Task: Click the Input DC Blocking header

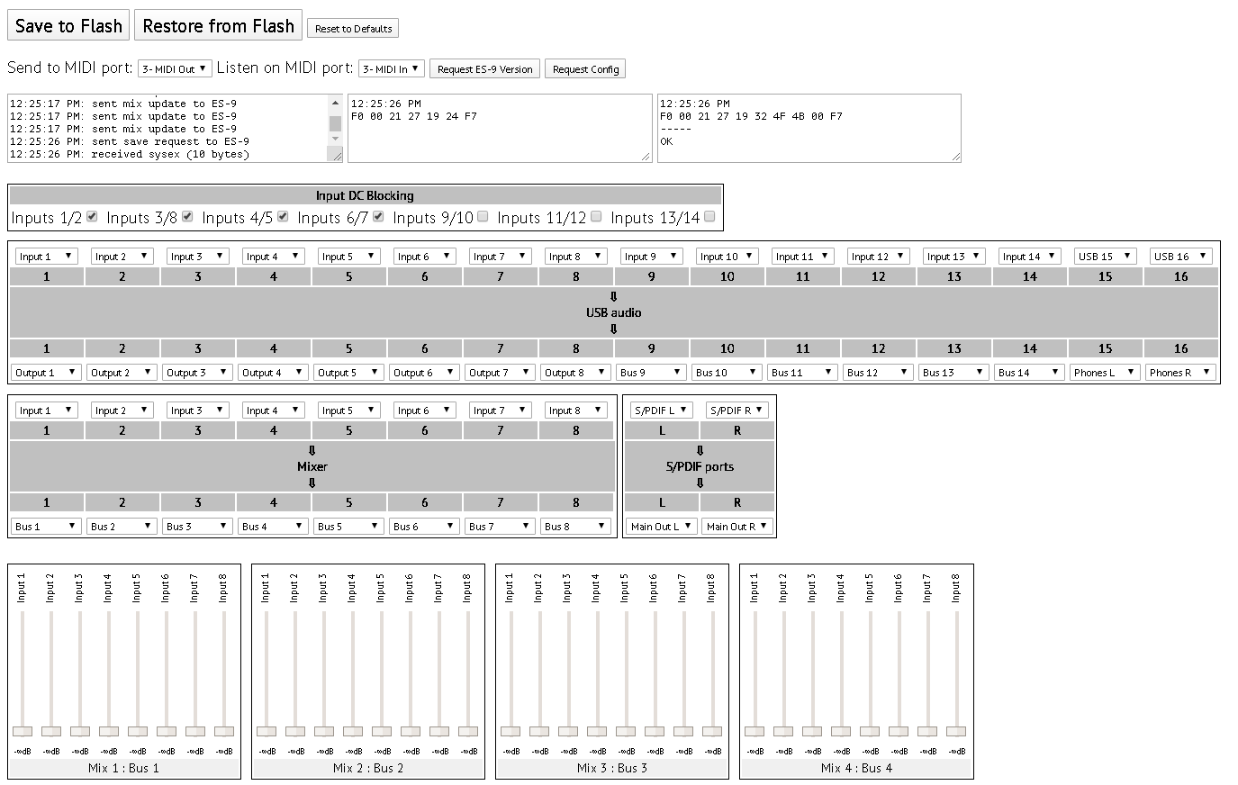Action: (x=365, y=195)
